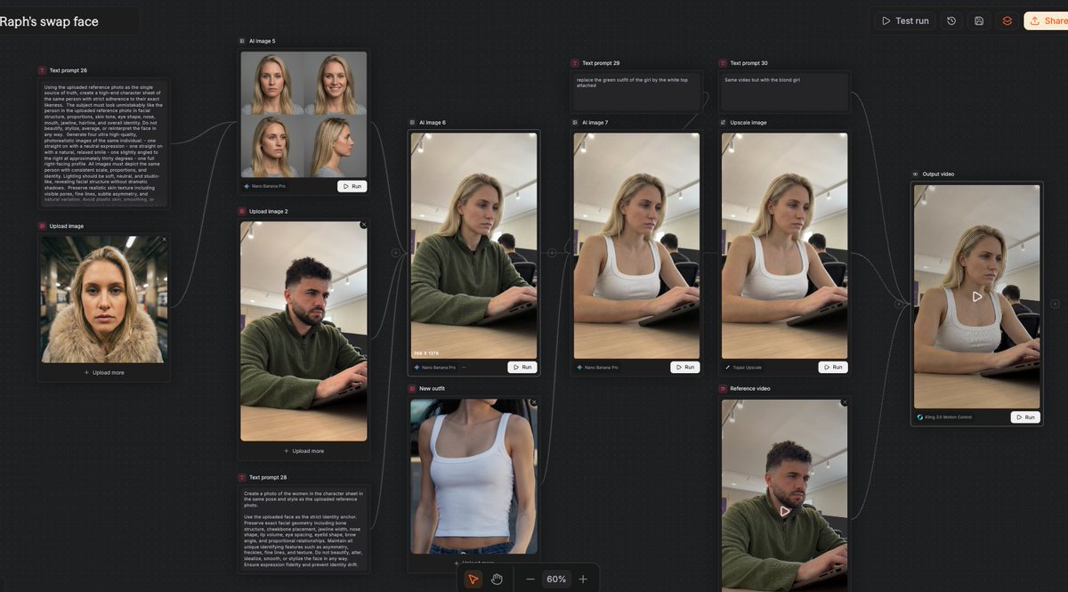Run the AI image 5 node
The image size is (1068, 592).
click(x=352, y=186)
